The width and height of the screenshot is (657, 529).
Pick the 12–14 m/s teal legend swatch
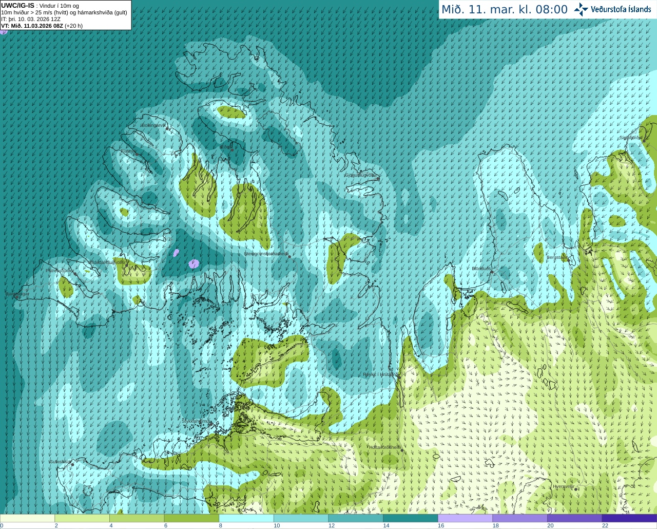point(356,518)
